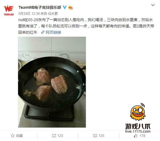Open the post options chevron menu
The image size is (160, 141).
153,5
